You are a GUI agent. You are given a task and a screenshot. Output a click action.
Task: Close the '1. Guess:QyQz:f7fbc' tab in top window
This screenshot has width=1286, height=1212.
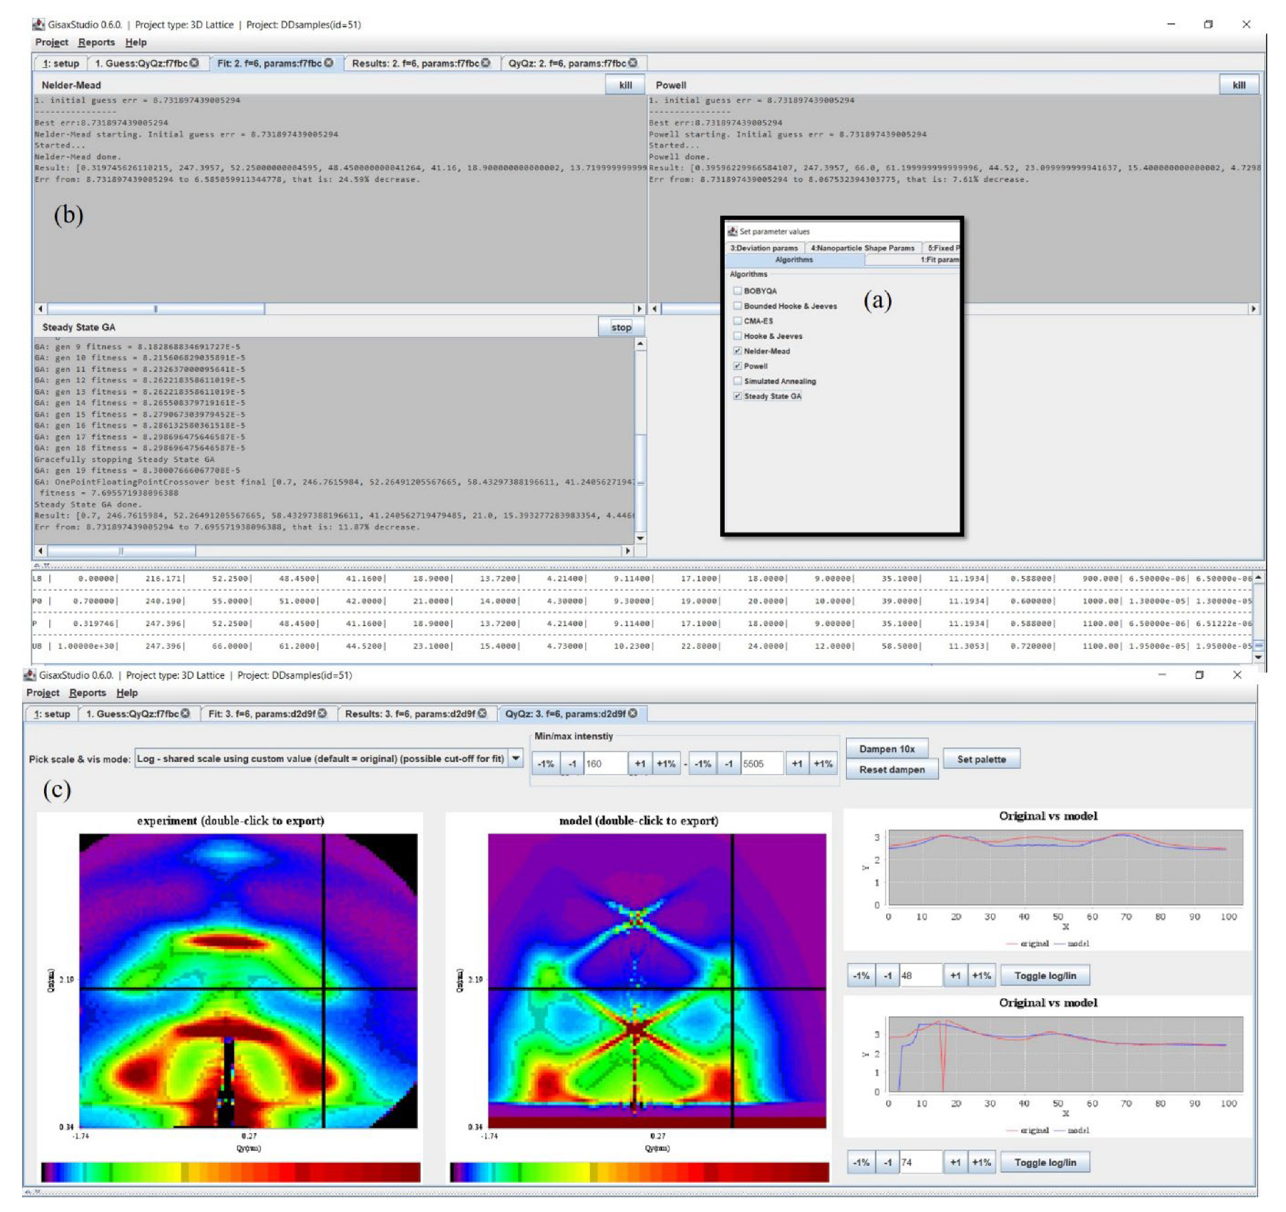[194, 63]
